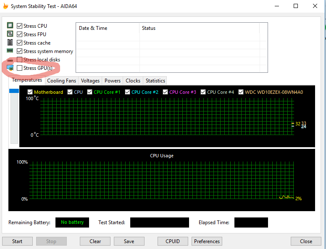Click the CPU chip icon beside Stress CPU
This screenshot has width=326, height=249.
point(10,25)
